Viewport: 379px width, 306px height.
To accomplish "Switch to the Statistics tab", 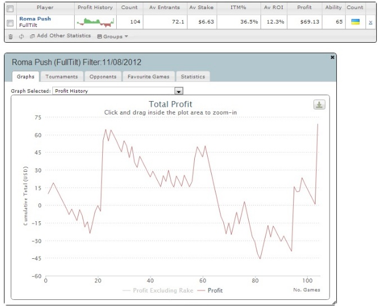I will [193, 76].
